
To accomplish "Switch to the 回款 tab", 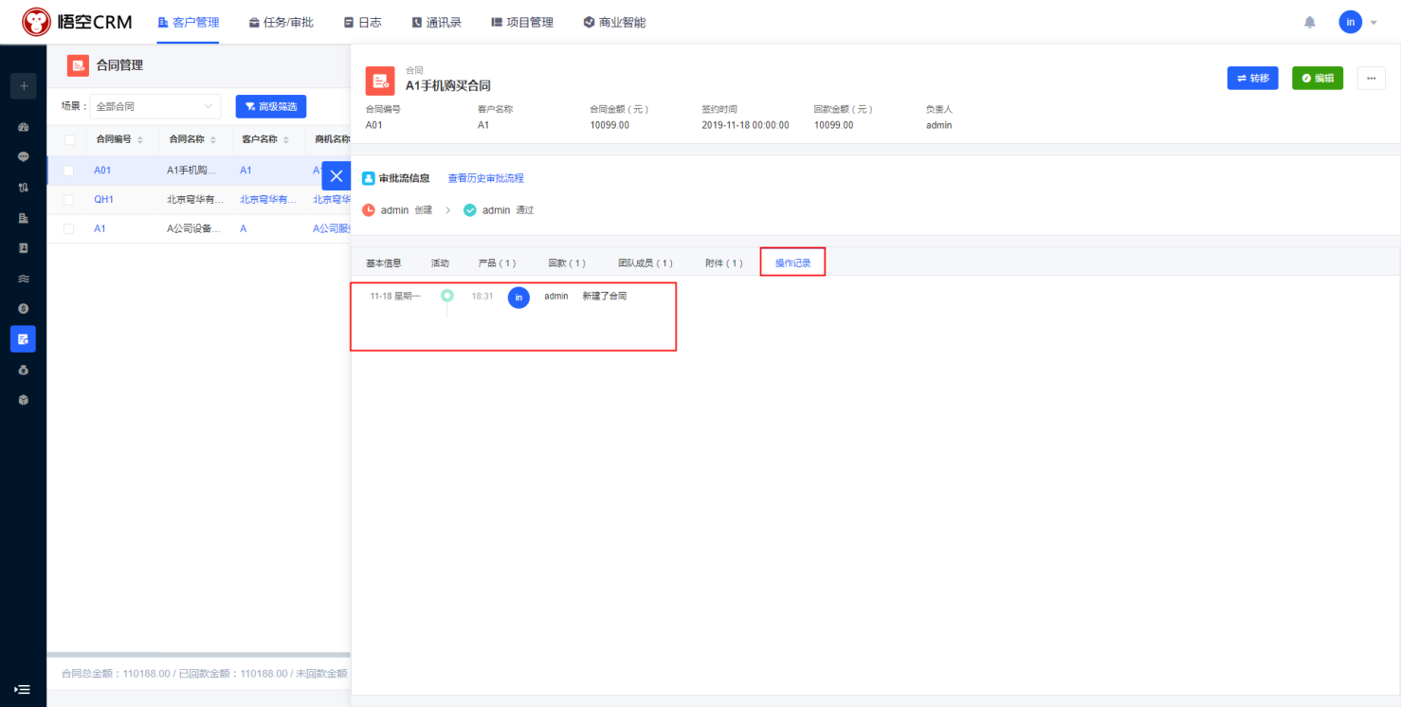I will pyautogui.click(x=567, y=263).
